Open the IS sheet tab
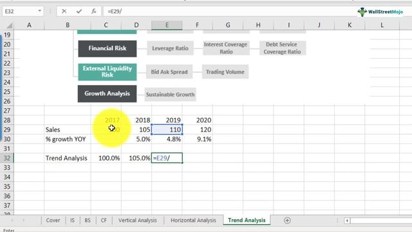412x232 pixels. (x=72, y=220)
